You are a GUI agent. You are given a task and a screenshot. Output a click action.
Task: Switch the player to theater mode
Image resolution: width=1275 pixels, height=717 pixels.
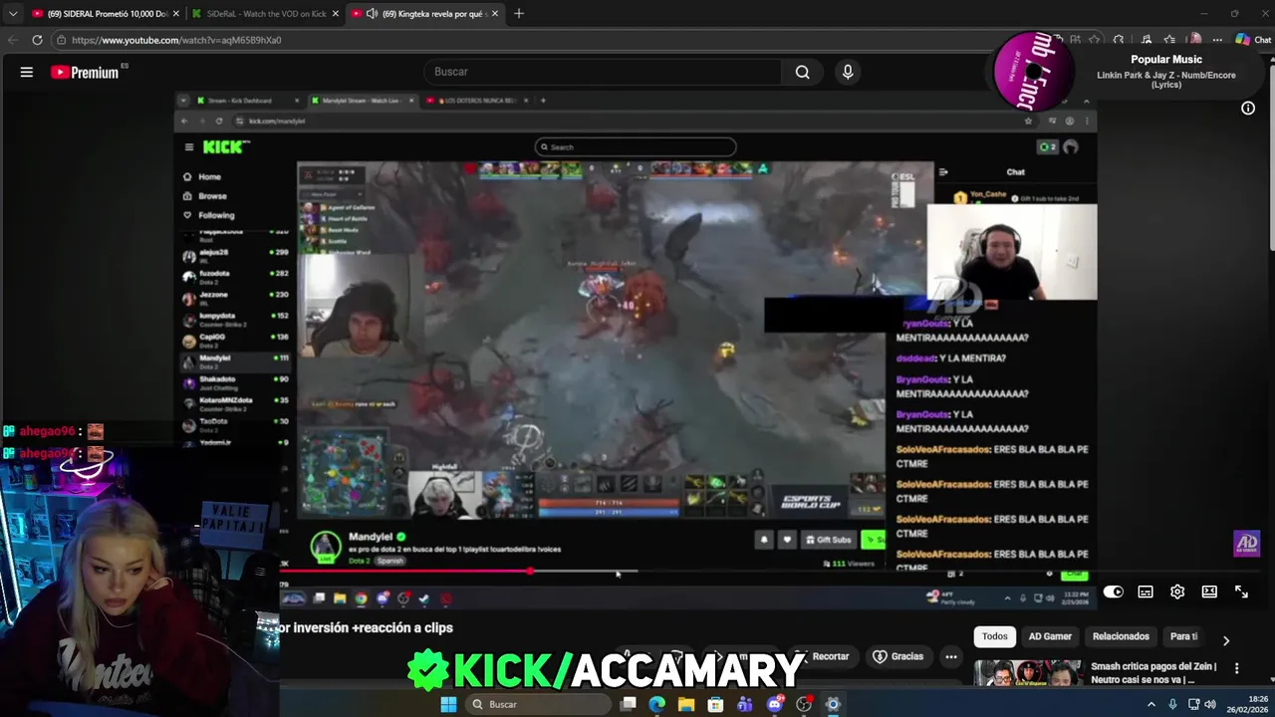(1209, 592)
